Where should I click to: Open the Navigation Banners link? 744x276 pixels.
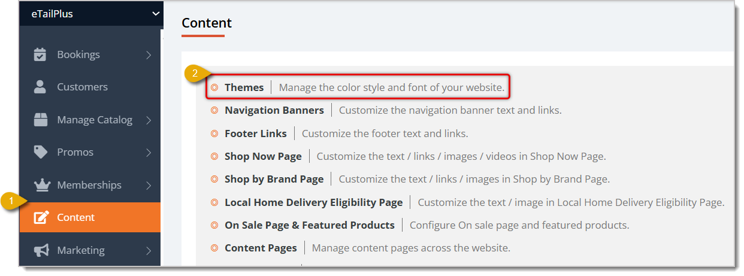tap(274, 110)
